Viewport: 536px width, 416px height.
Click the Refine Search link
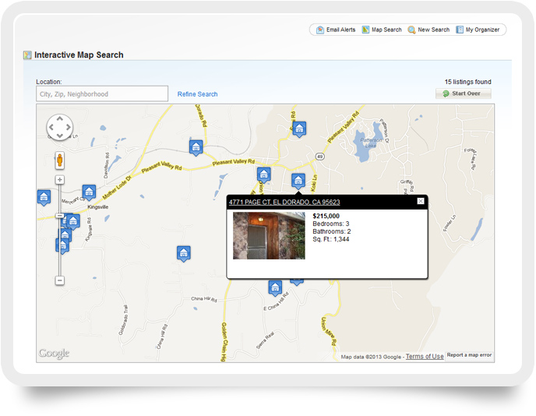(x=197, y=94)
